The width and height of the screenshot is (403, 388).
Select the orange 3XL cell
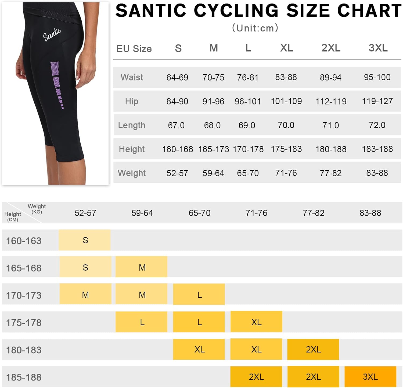coord(370,376)
